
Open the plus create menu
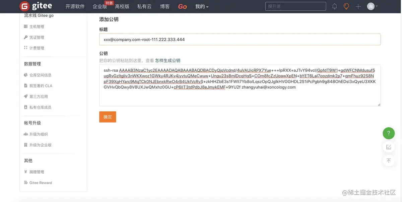[358, 6]
